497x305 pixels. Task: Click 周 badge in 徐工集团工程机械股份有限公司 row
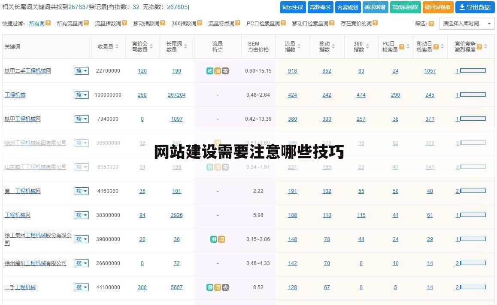pos(221,239)
